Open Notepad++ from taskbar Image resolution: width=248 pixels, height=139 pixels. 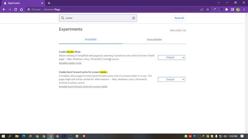click(77, 136)
